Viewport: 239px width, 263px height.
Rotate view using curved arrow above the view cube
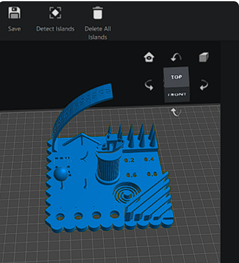[176, 57]
